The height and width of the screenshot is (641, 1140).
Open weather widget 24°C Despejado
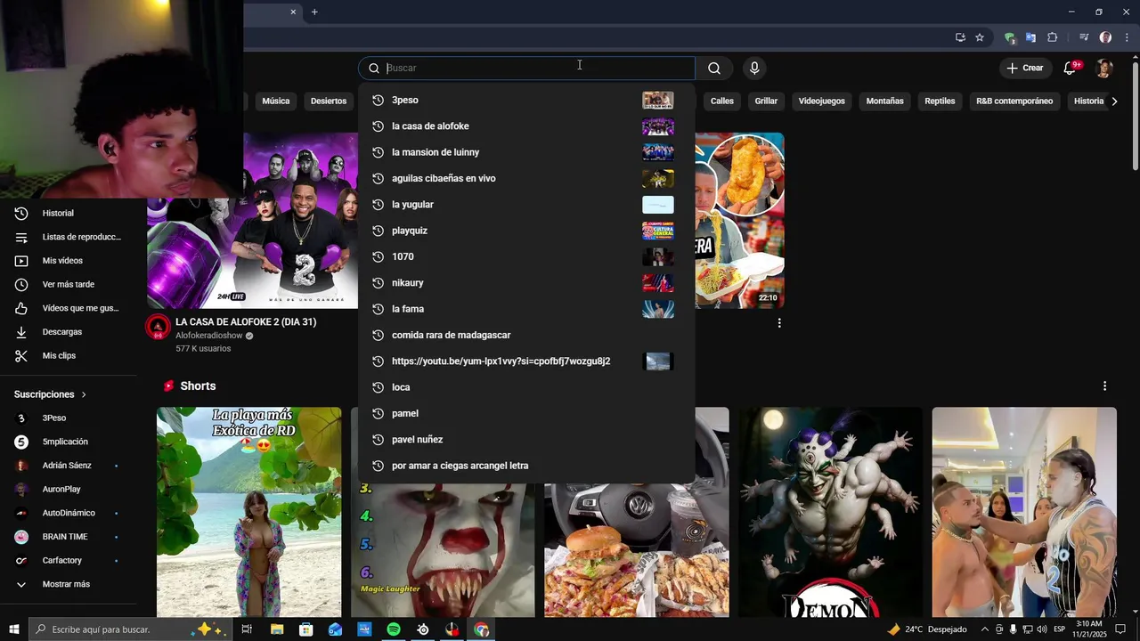point(927,629)
